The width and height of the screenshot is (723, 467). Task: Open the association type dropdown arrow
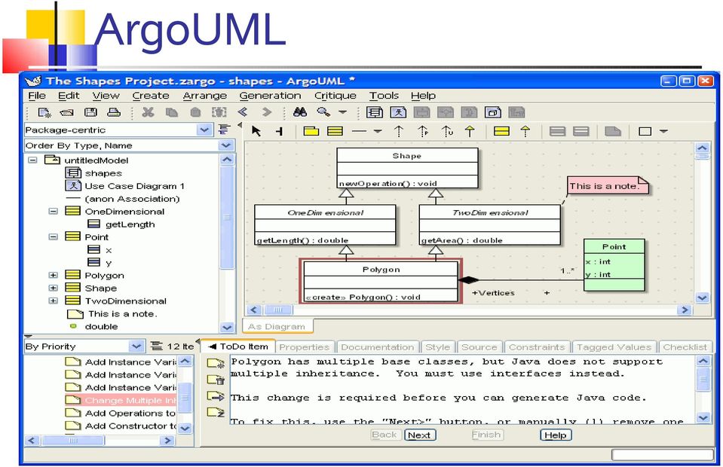378,131
